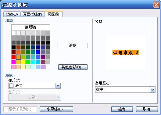Select the plum fill swatch
The image size is (161, 115).
(x=43, y=62)
